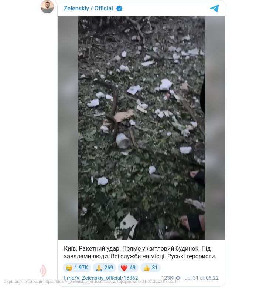This screenshot has width=266, height=288.
Task: Select the crying face reaction 1.97K
Action: tap(77, 268)
